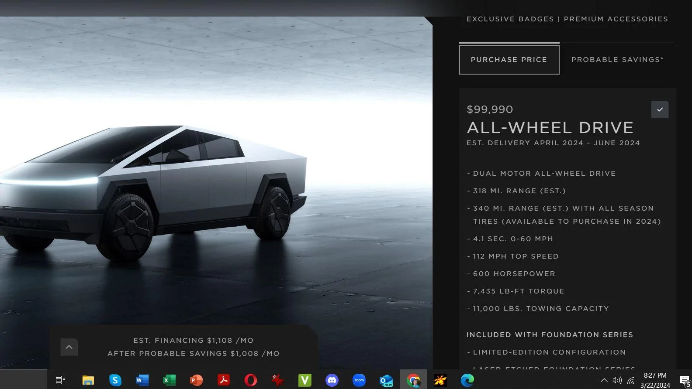
Task: Expand the financing details chevron
Action: (x=69, y=347)
